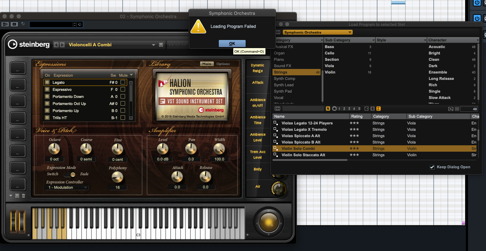Click the power button at top right edge

click(477, 3)
